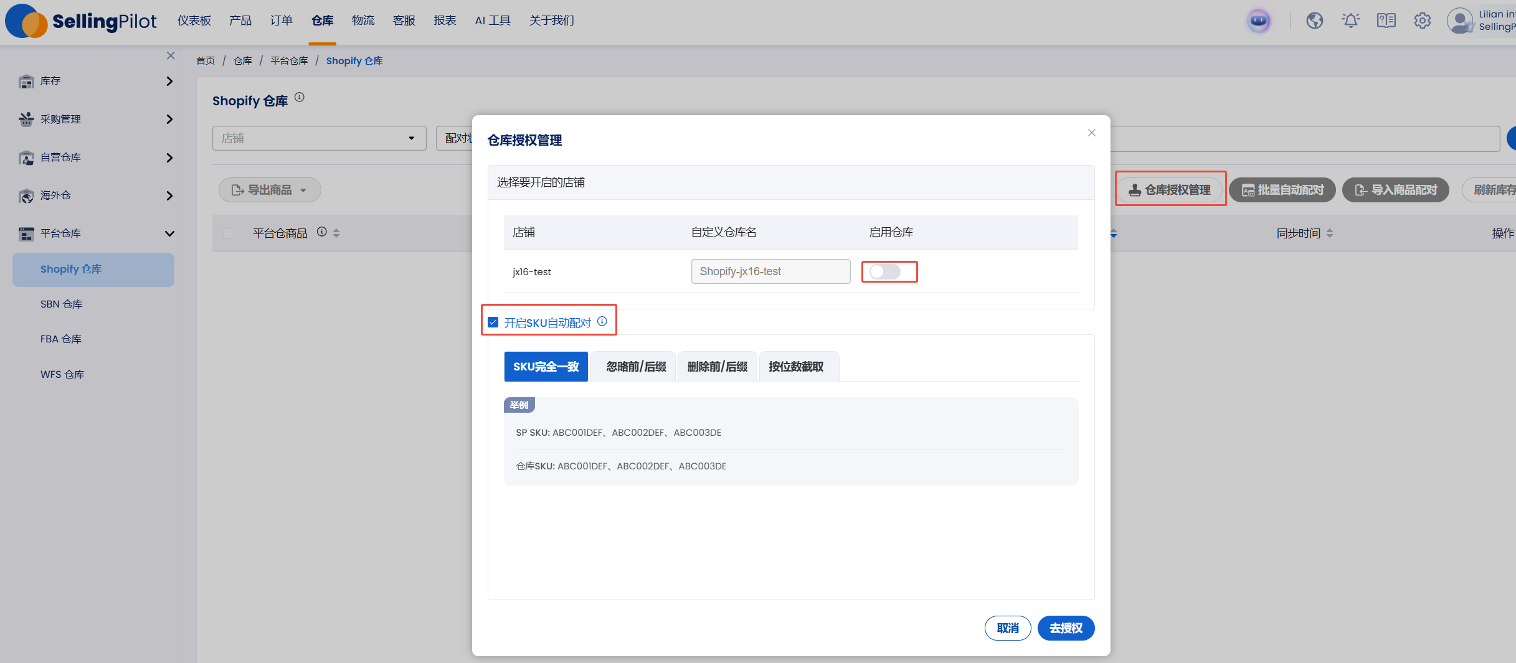Image resolution: width=1516 pixels, height=663 pixels.
Task: Click the AI assistant robot icon
Action: point(1259,21)
